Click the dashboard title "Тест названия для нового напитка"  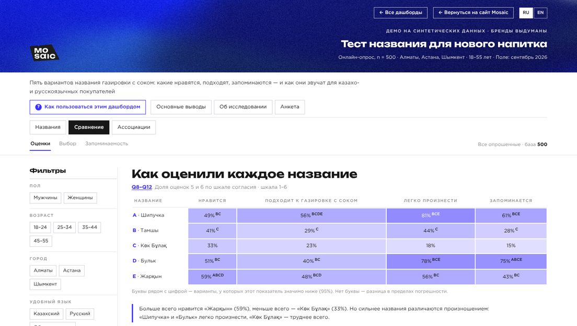[444, 44]
